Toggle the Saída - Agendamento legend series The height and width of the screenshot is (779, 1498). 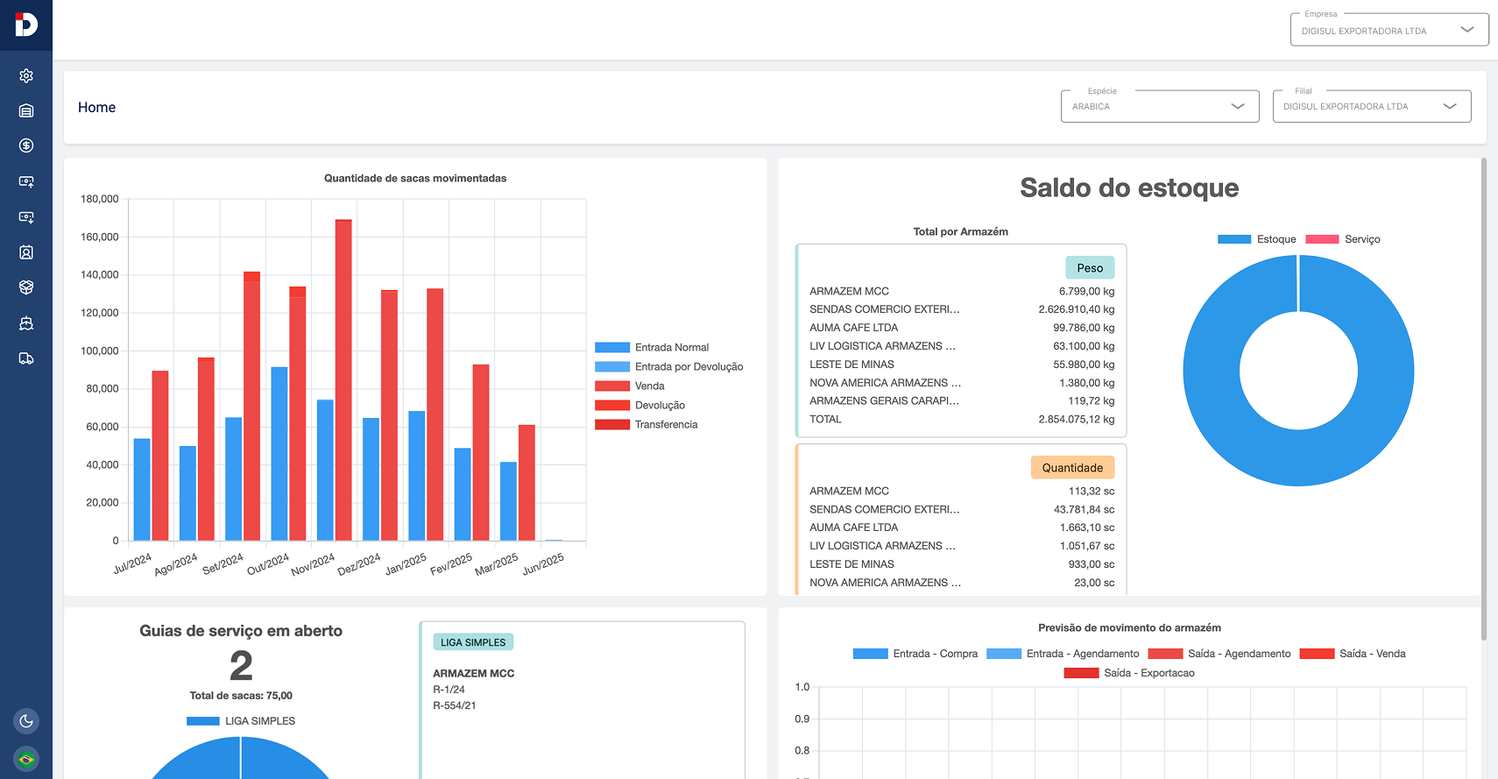coord(1219,654)
